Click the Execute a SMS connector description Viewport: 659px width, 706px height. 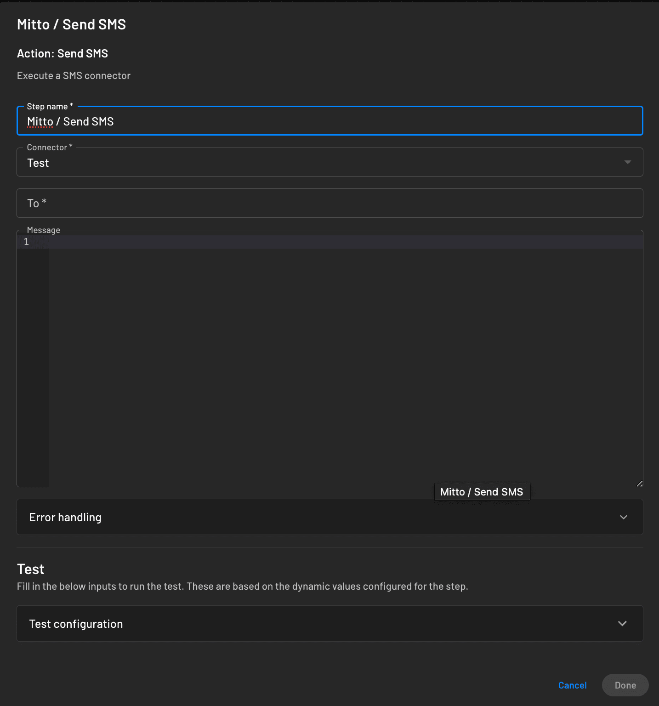click(74, 75)
